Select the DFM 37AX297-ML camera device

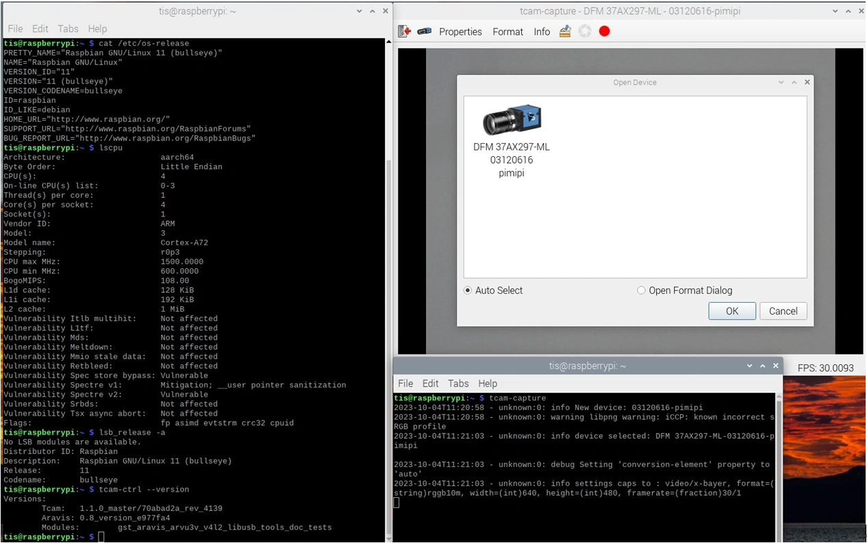[x=511, y=142]
